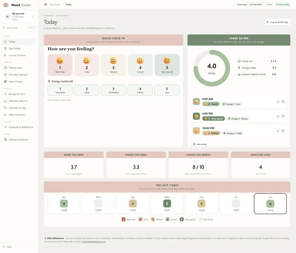Choose energy level 3 Moderate
The width and height of the screenshot is (296, 253).
tap(114, 90)
